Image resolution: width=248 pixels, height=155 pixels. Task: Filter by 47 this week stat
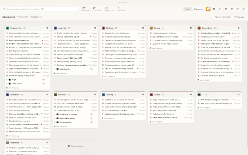tap(97, 9)
